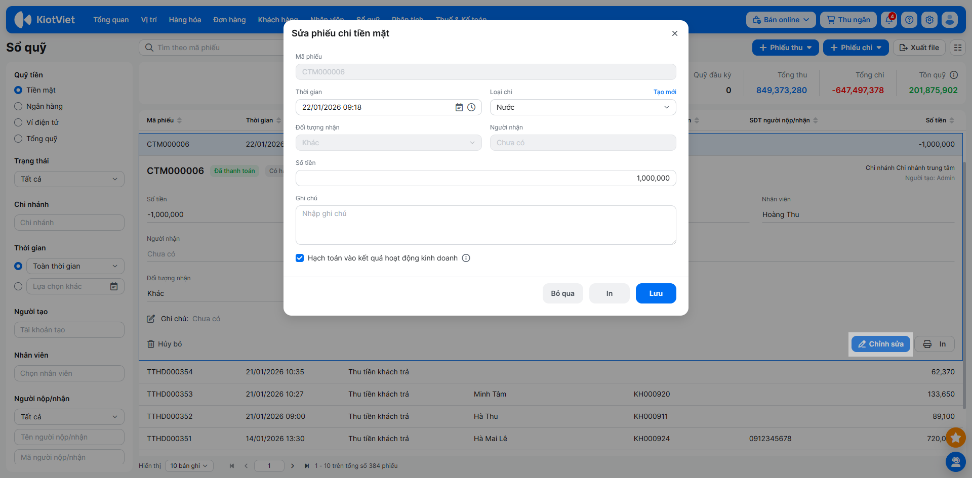The height and width of the screenshot is (478, 972).
Task: Expand the Toàn thời gian dropdown
Action: tap(75, 266)
